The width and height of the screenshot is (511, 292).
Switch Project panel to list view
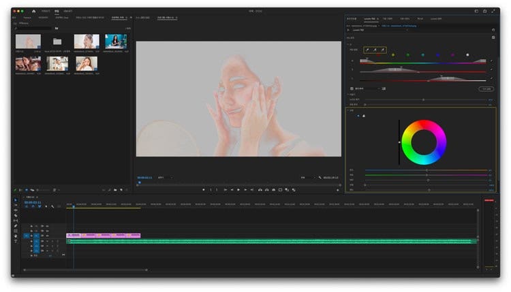[21, 190]
